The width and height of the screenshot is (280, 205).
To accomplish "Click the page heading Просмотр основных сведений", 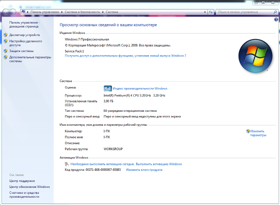I will click(x=108, y=25).
